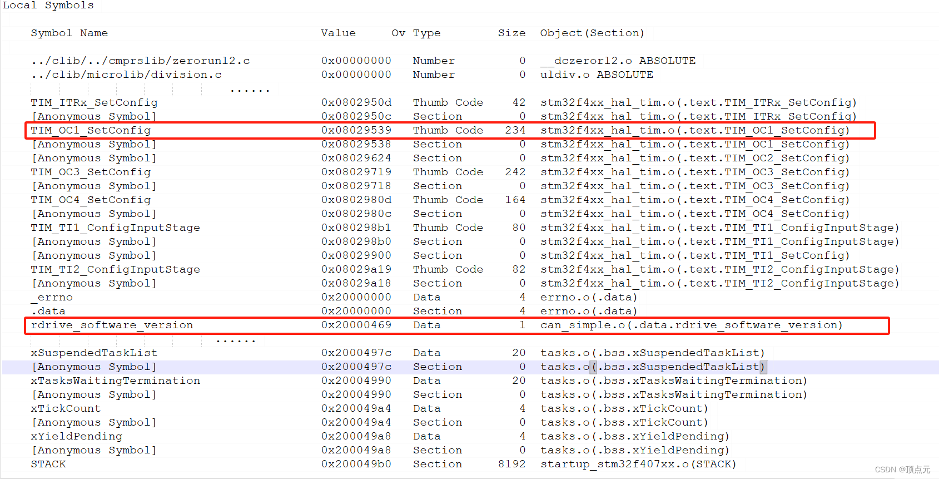This screenshot has width=939, height=479.
Task: Click the value 0x08029624
Action: pos(356,158)
